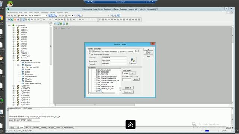Screen dimensions: 239x134
Task: Select the Target Designer tool icon
Action: click(x=58, y=24)
